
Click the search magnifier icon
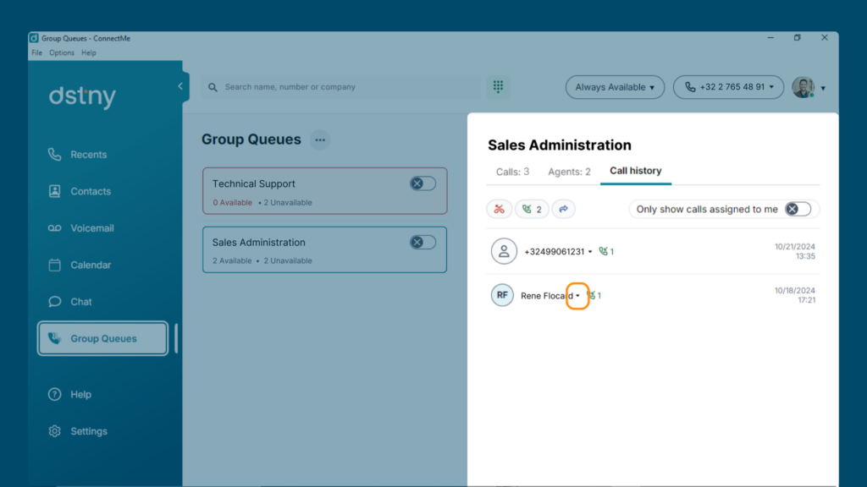(213, 87)
